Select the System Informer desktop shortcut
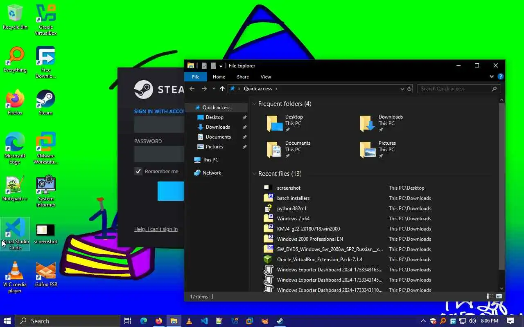 click(x=46, y=191)
